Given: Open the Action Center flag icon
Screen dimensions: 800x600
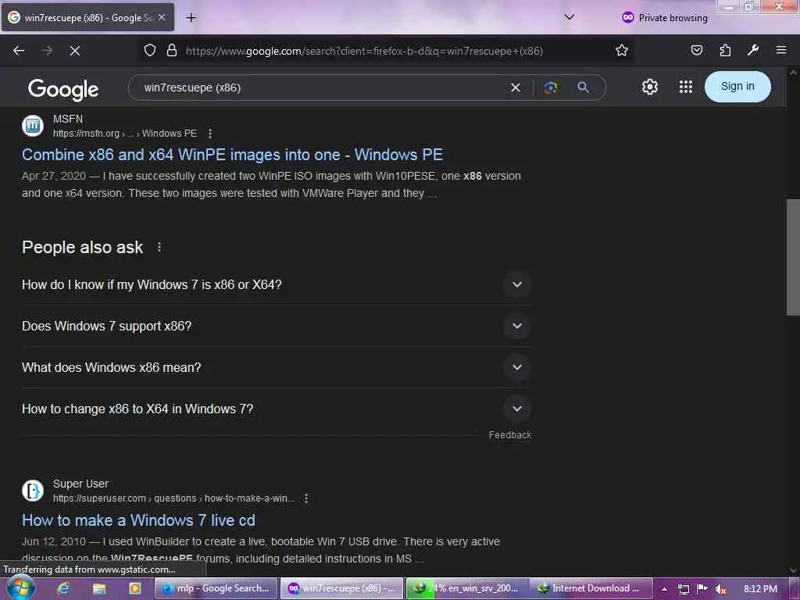Looking at the screenshot, I should pos(702,589).
